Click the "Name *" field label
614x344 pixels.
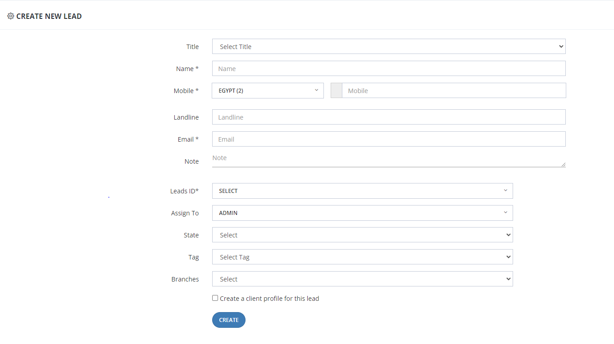pos(187,69)
